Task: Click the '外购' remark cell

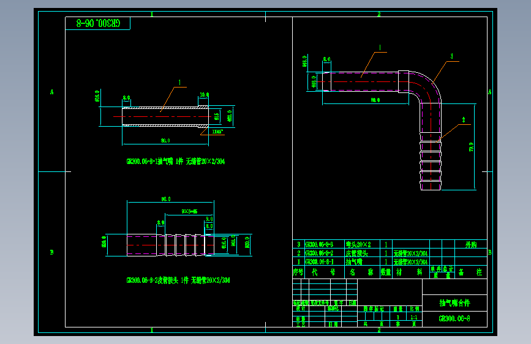Action: 471,244
